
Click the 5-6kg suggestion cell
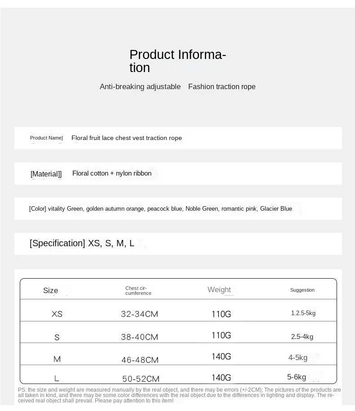(297, 377)
